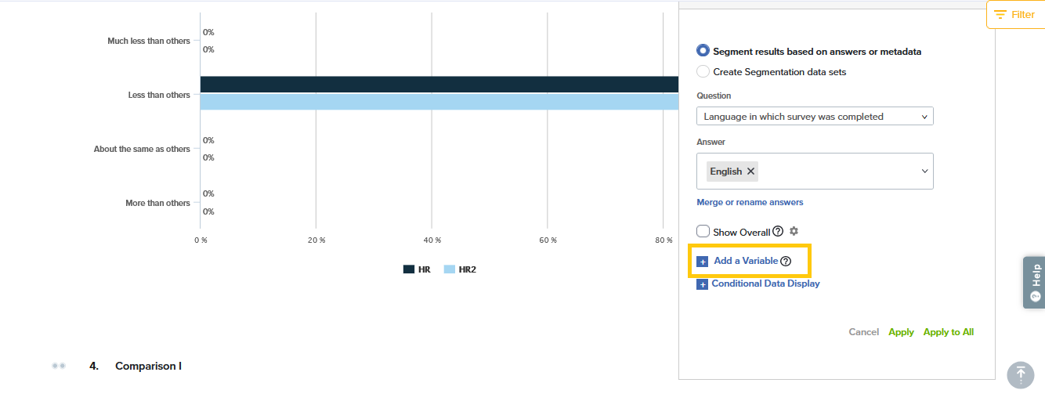The image size is (1045, 401).
Task: Enable the Show Overall checkbox
Action: [703, 231]
